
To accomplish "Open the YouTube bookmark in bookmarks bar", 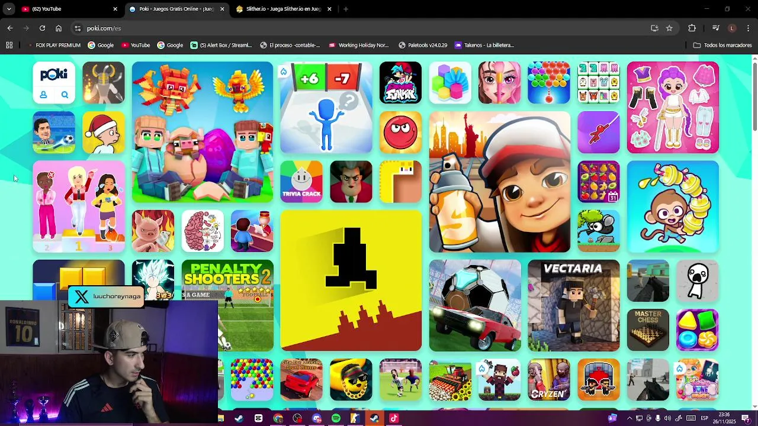I will pos(136,45).
